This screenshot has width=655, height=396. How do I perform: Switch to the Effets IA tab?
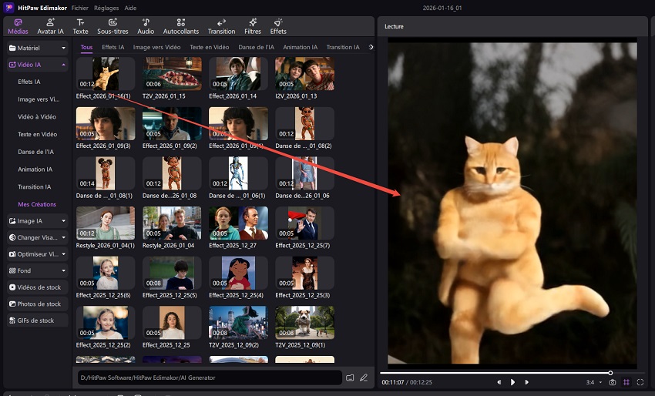click(113, 47)
